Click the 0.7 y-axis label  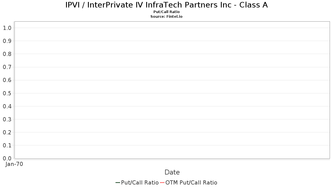pos(7,67)
